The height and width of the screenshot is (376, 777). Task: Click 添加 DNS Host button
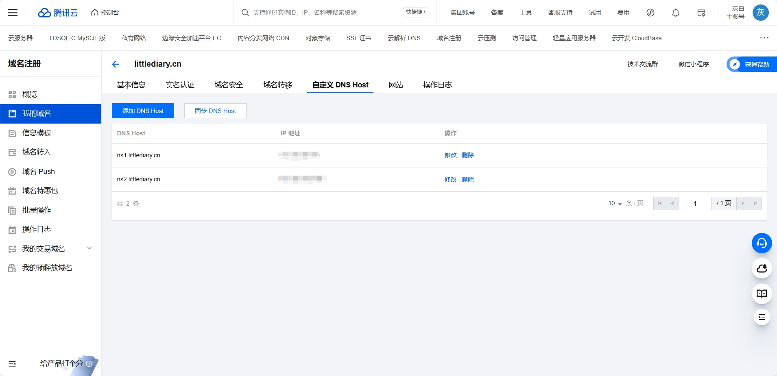coord(143,111)
